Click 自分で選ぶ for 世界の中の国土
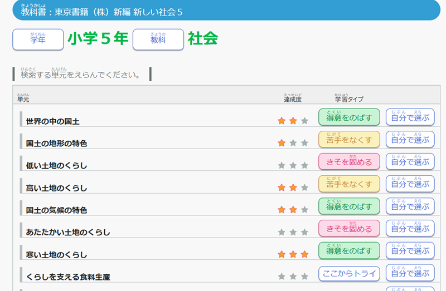This screenshot has width=446, height=291. click(x=410, y=117)
